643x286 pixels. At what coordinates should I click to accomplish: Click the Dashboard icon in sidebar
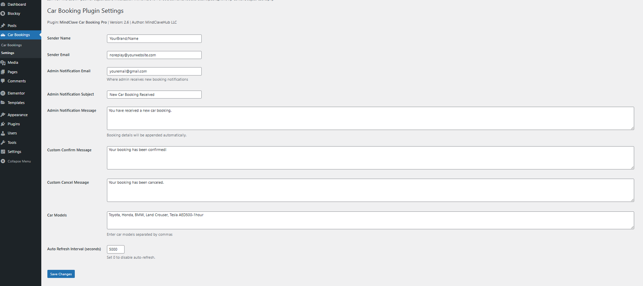3,4
